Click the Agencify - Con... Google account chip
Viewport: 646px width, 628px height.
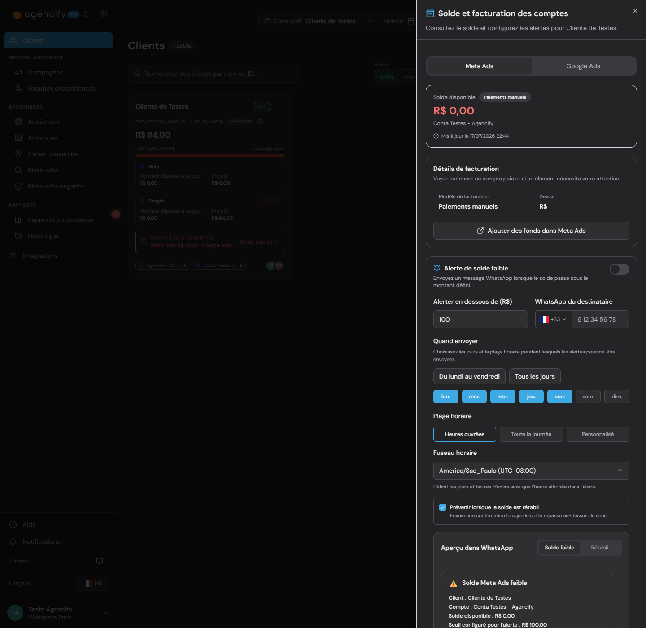(x=162, y=266)
